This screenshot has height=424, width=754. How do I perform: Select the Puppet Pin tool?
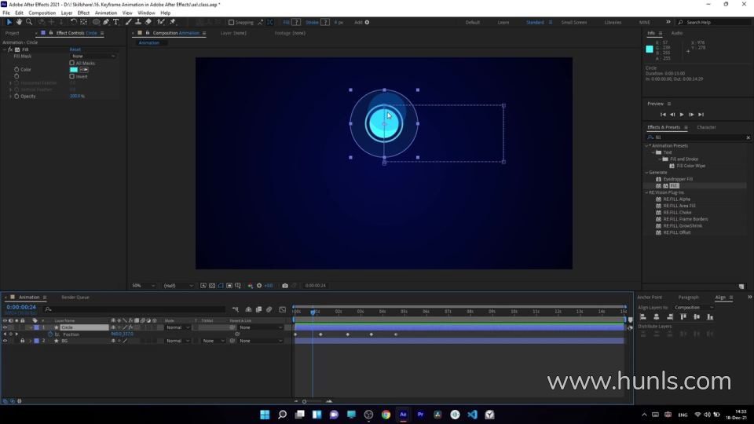[172, 22]
